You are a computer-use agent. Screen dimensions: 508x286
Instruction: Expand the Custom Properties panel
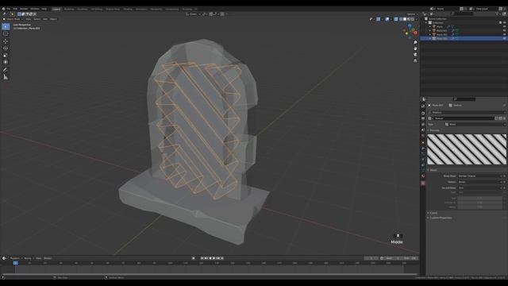(440, 218)
